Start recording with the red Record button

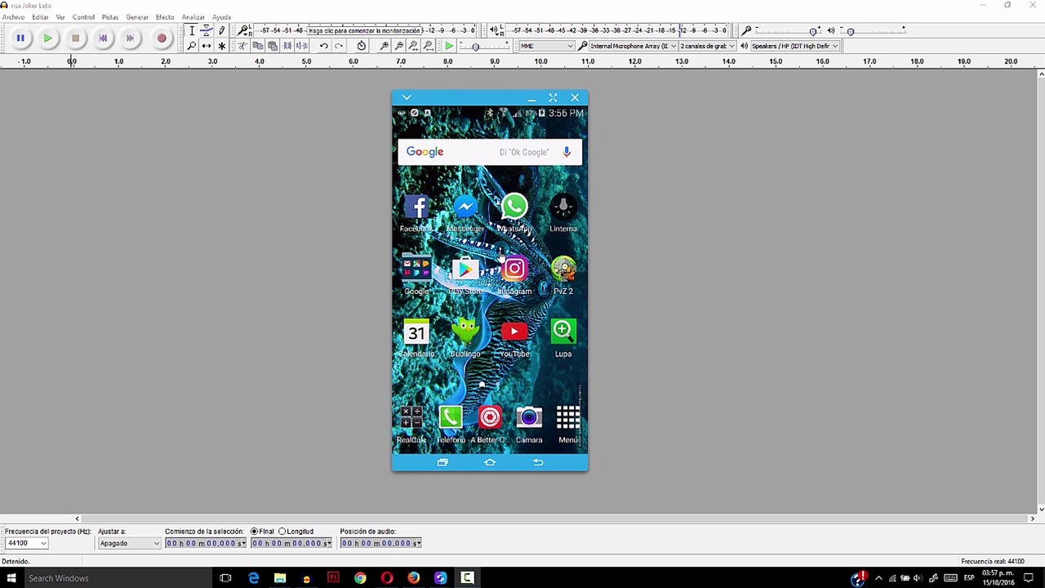point(162,38)
